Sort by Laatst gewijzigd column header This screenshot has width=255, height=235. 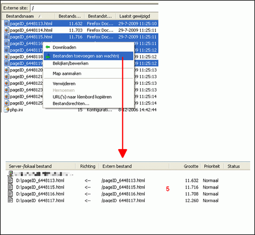click(137, 16)
